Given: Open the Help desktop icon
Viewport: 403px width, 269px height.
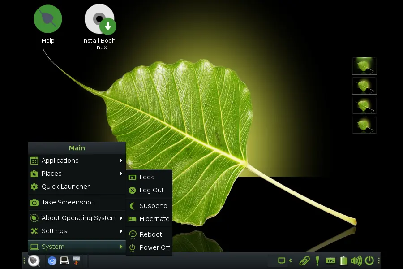Looking at the screenshot, I should click(48, 24).
